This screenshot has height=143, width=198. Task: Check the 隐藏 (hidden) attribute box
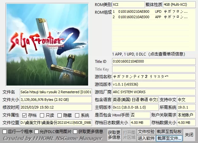click(60, 115)
